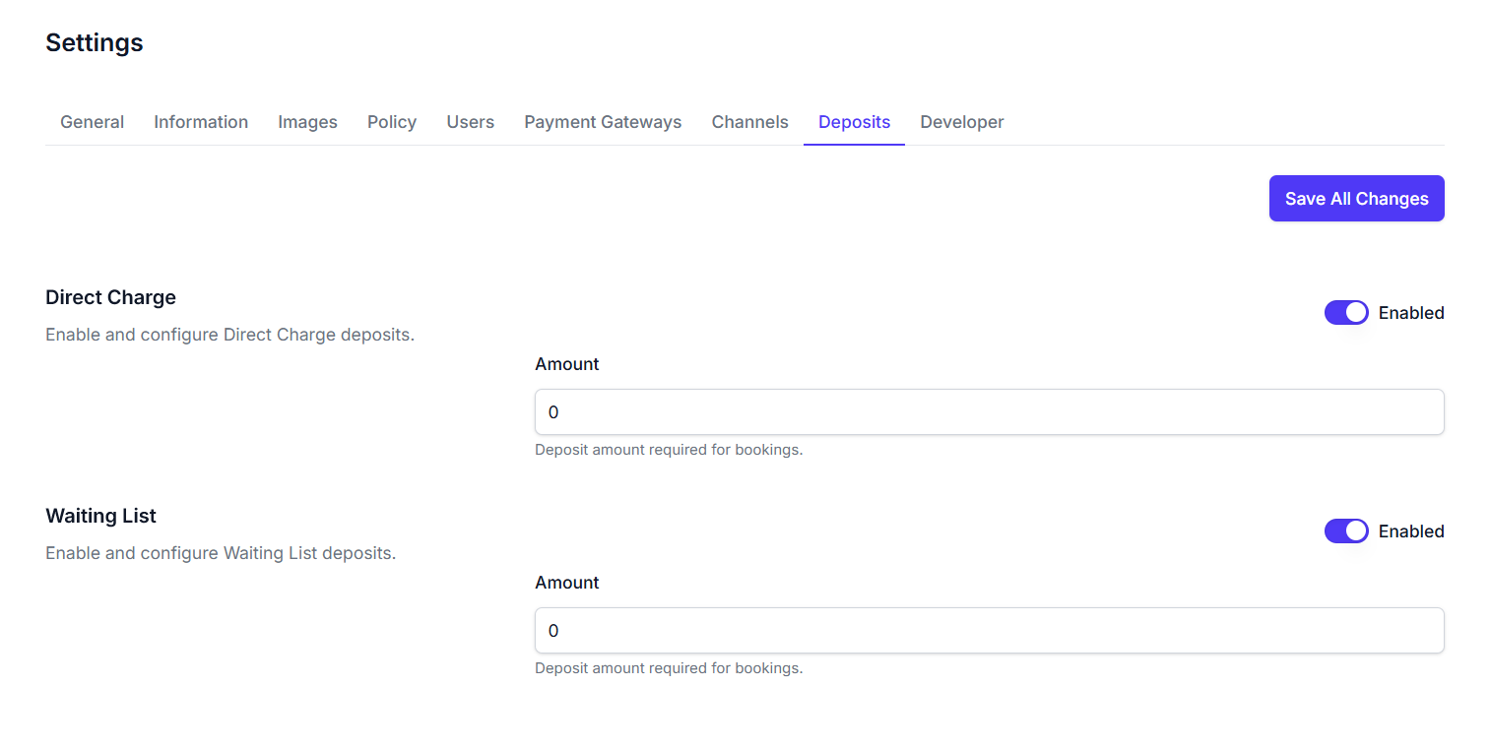The height and width of the screenshot is (748, 1490).
Task: Switch to Payment Gateways tab
Action: [603, 122]
